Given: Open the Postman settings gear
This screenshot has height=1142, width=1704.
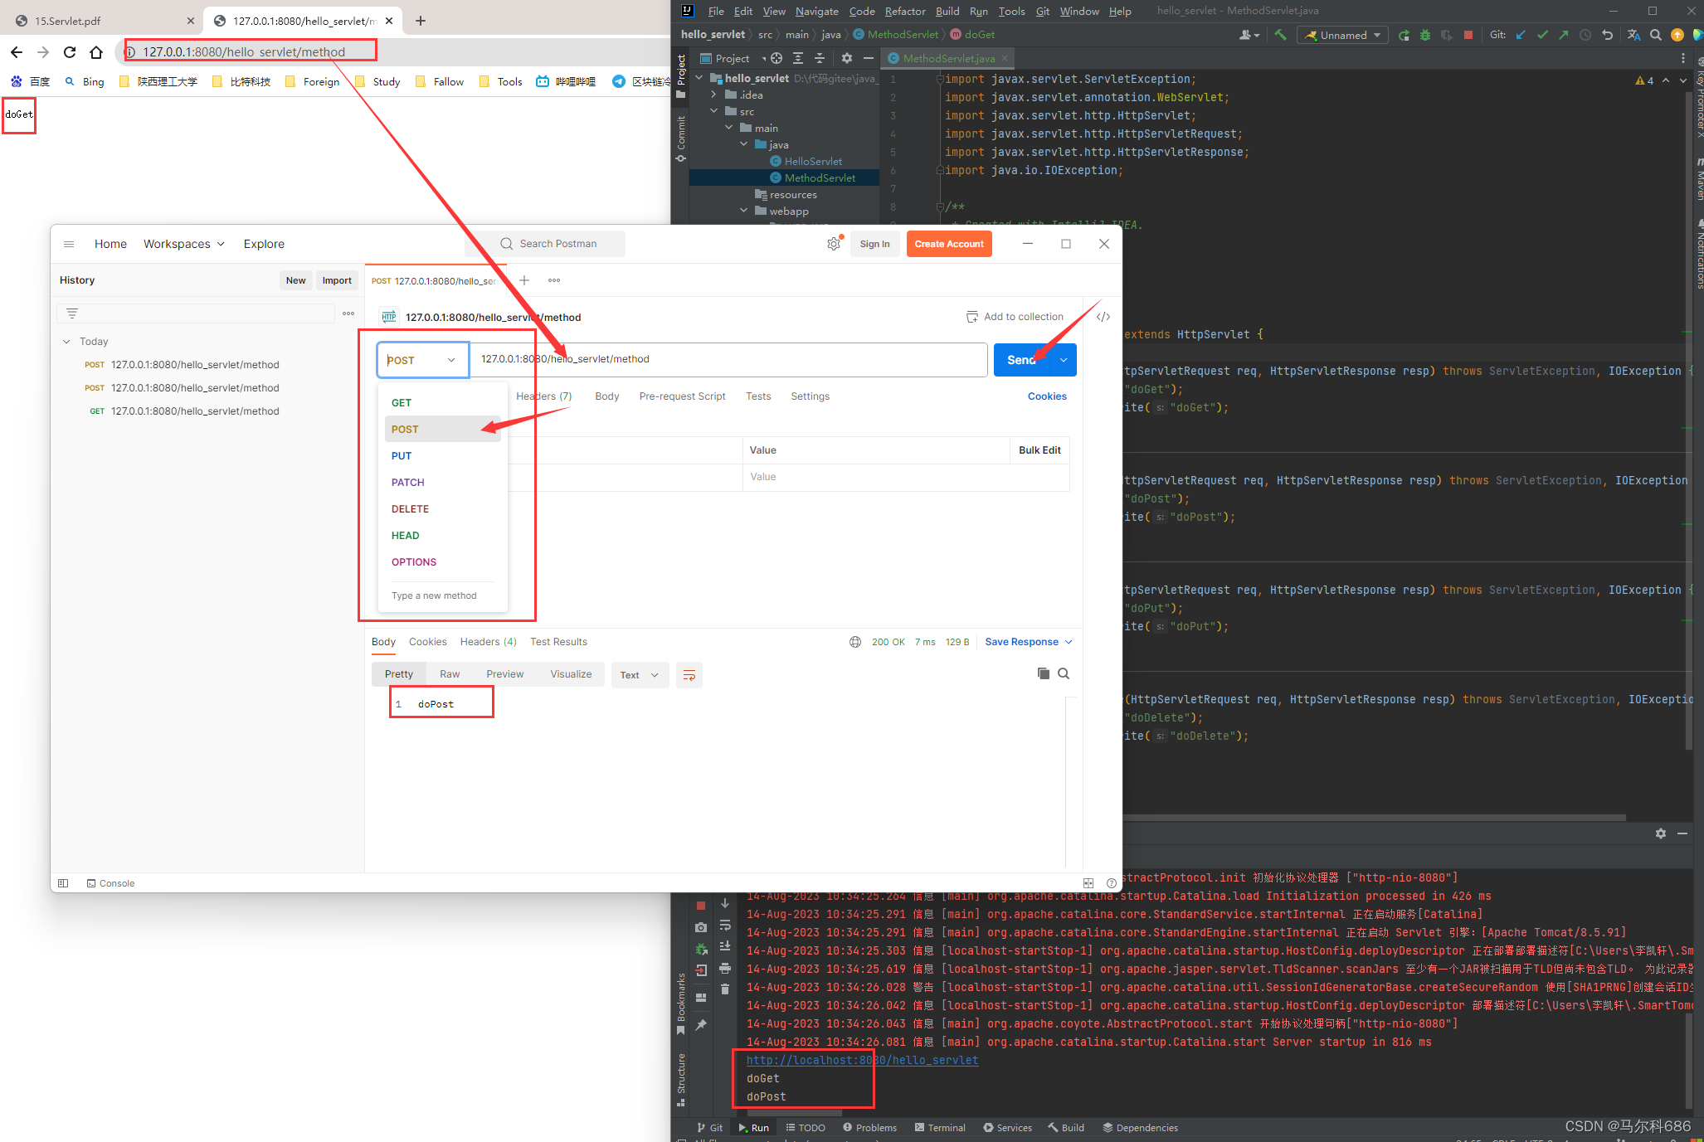Looking at the screenshot, I should coord(834,243).
